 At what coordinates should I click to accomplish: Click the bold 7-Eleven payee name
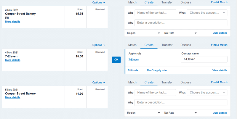tap(11, 56)
